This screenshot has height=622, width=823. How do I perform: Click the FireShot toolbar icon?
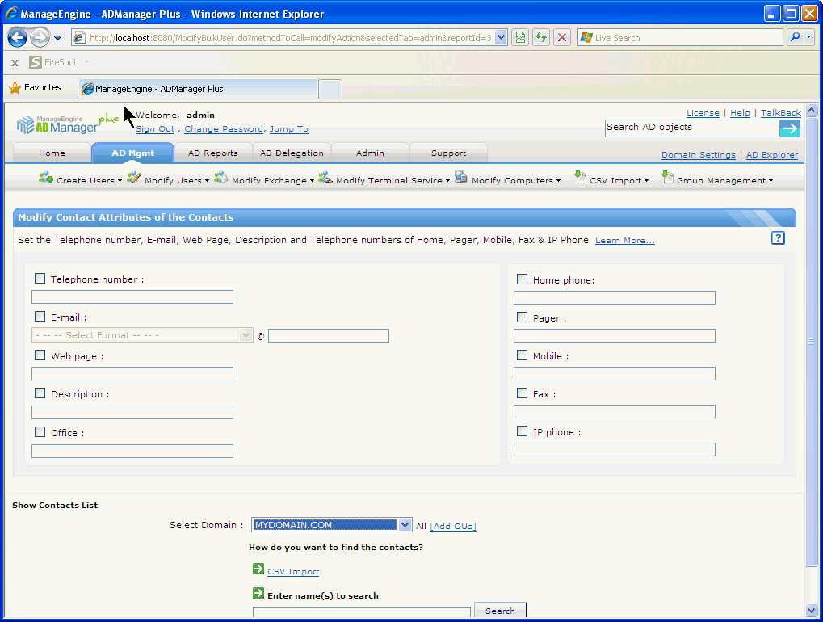pyautogui.click(x=36, y=62)
